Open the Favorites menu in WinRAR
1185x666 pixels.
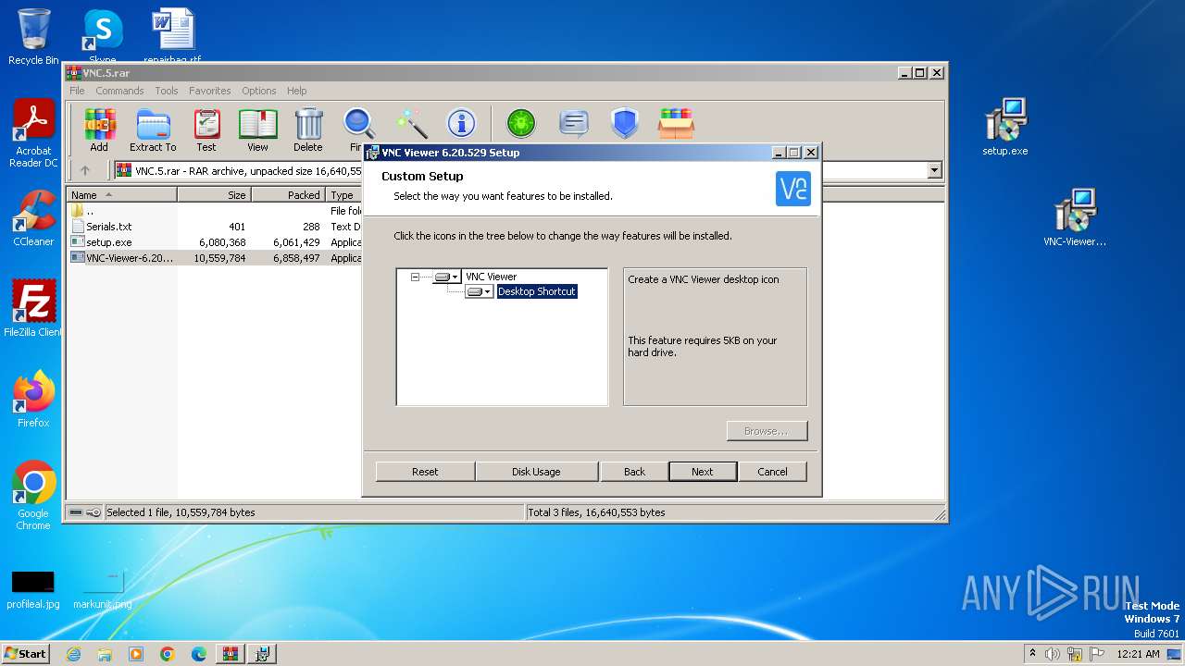210,91
